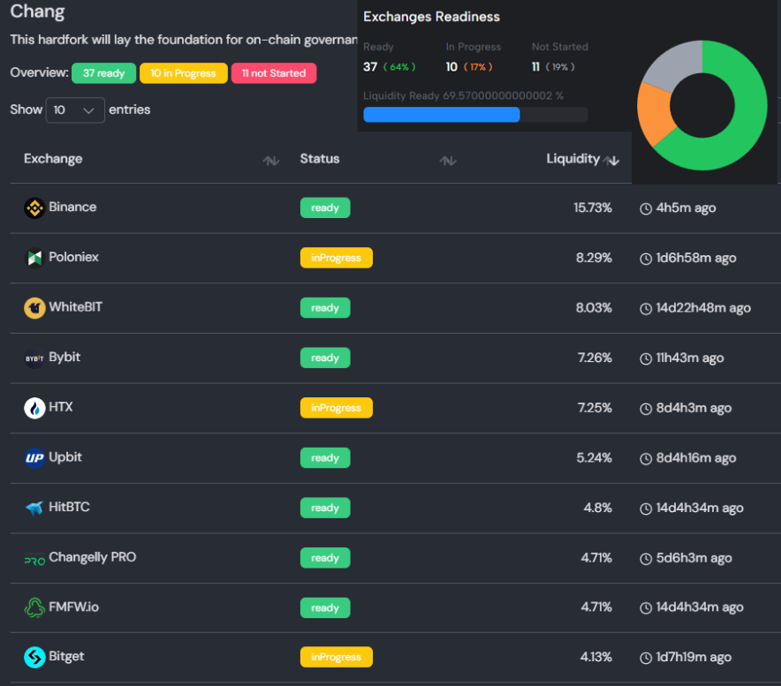Click the Upbit exchange logo
This screenshot has width=781, height=686.
[x=34, y=458]
